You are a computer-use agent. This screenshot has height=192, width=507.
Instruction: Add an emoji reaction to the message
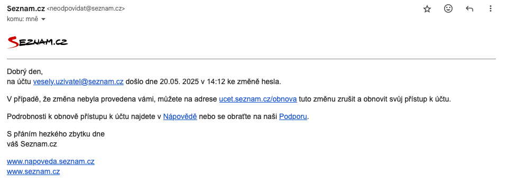[x=448, y=8]
